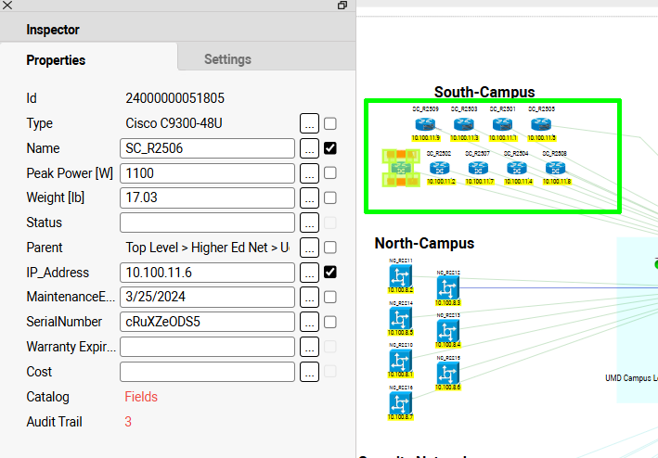The image size is (658, 458).
Task: Select the highlighted SC_R2506 device node
Action: (x=401, y=168)
